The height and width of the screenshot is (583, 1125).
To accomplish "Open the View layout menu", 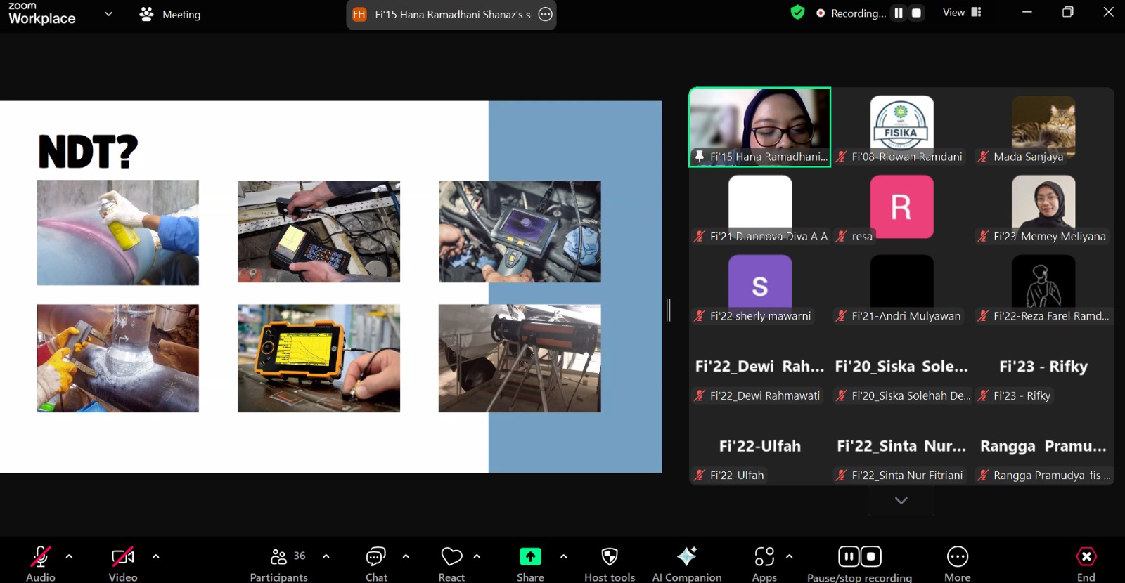I will [x=961, y=13].
